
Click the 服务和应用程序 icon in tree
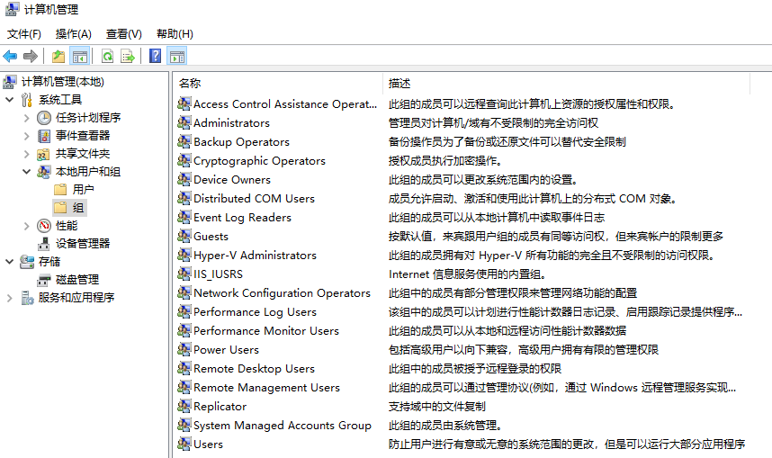[x=27, y=298]
